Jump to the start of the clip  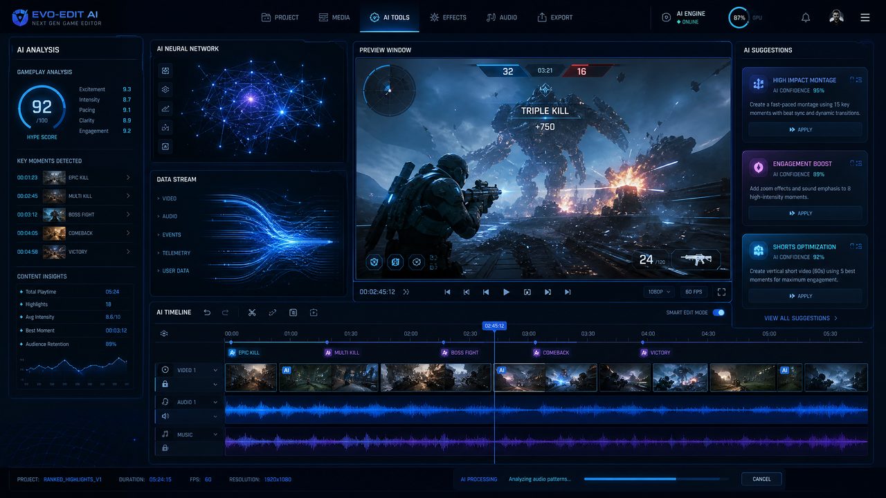(x=447, y=292)
